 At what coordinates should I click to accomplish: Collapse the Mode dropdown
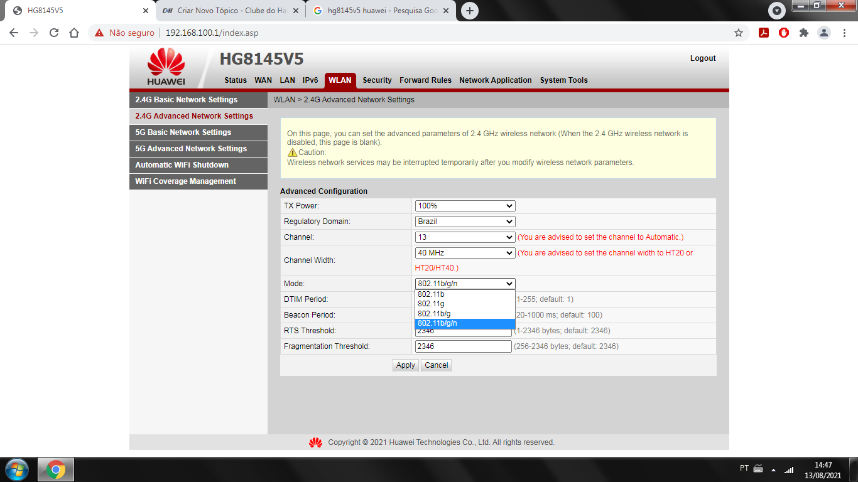pos(465,284)
